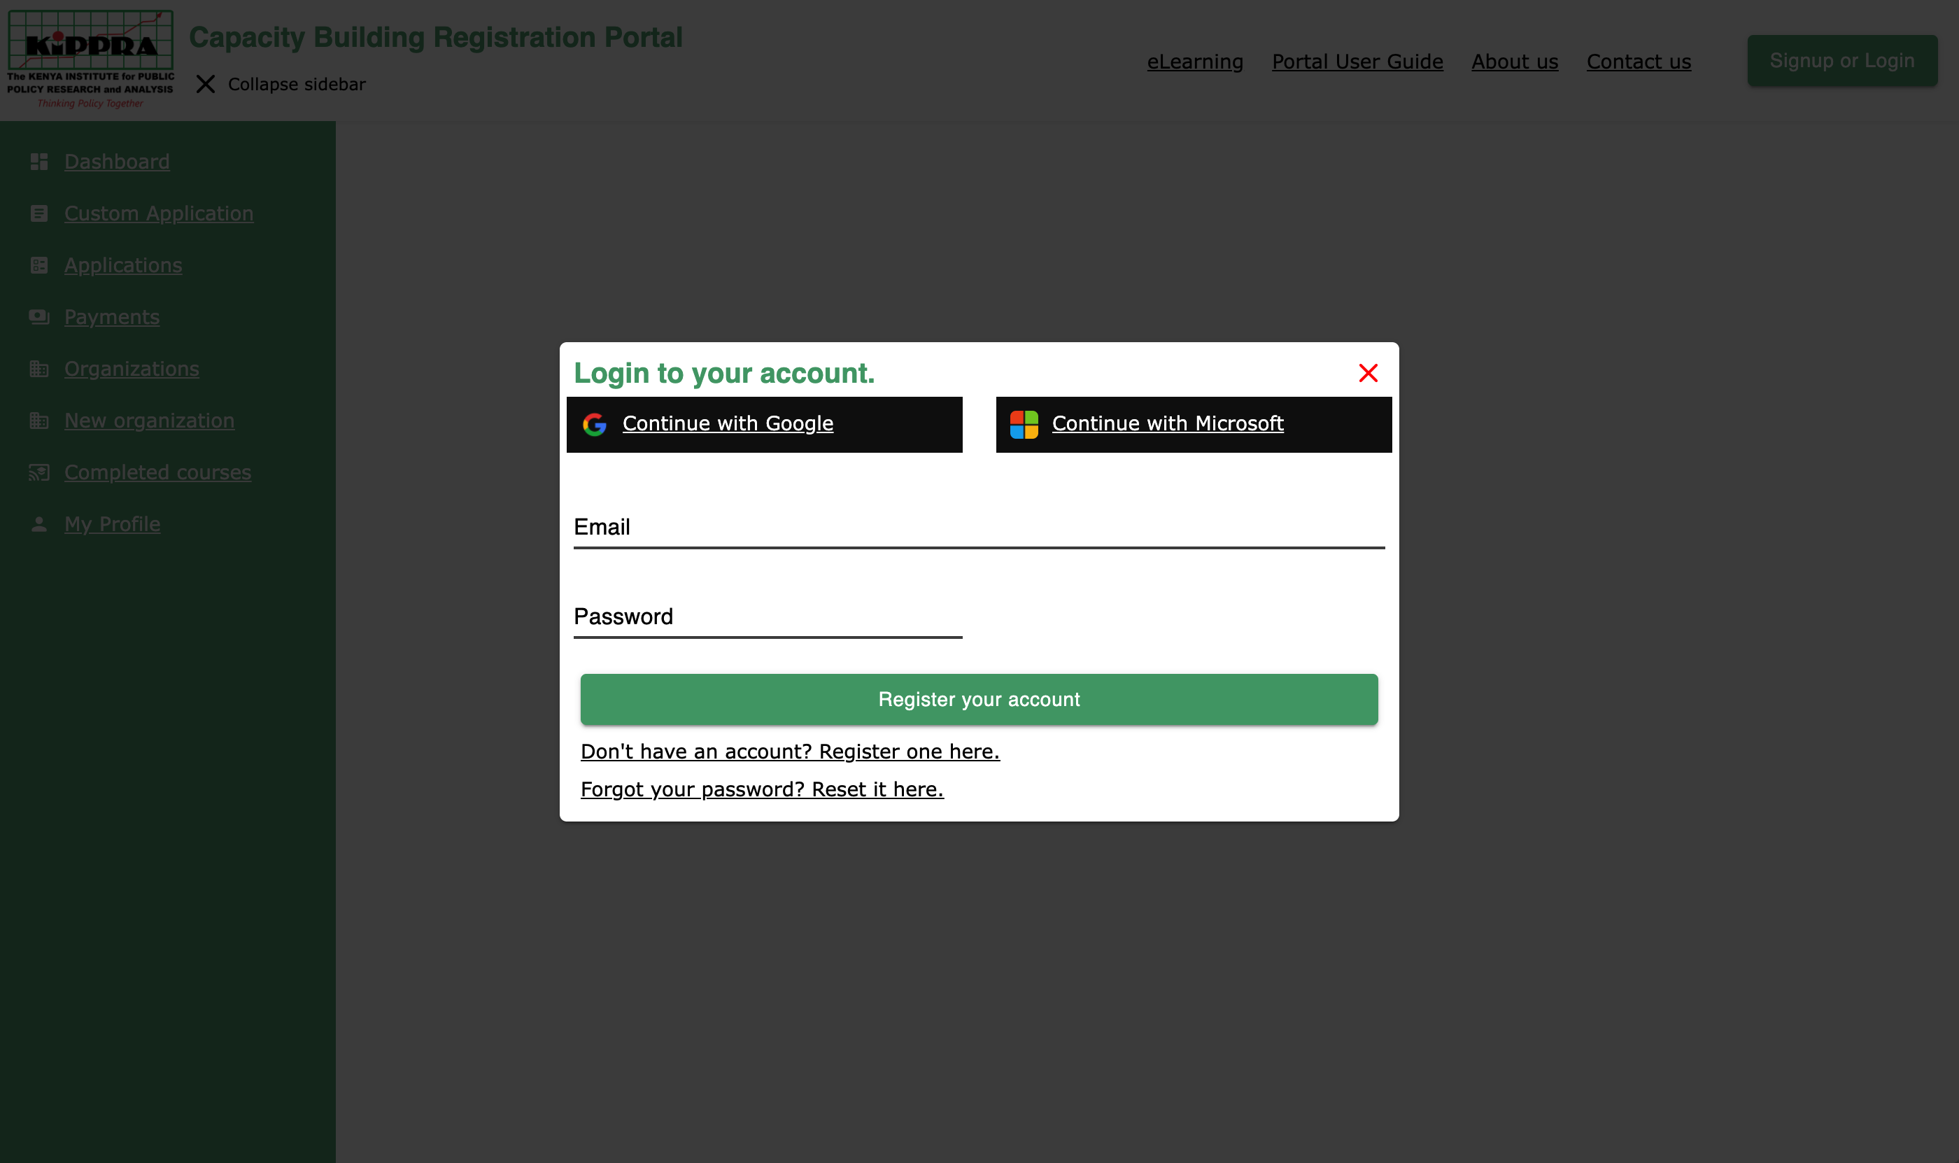Close the login dialog with red X

pyautogui.click(x=1369, y=373)
